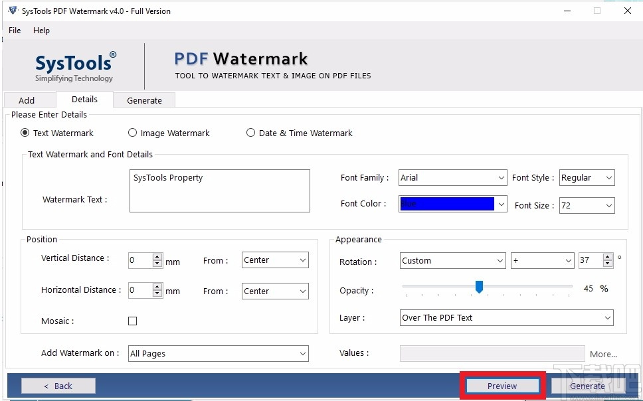Switch to the Add tab
Image resolution: width=643 pixels, height=401 pixels.
coord(29,100)
